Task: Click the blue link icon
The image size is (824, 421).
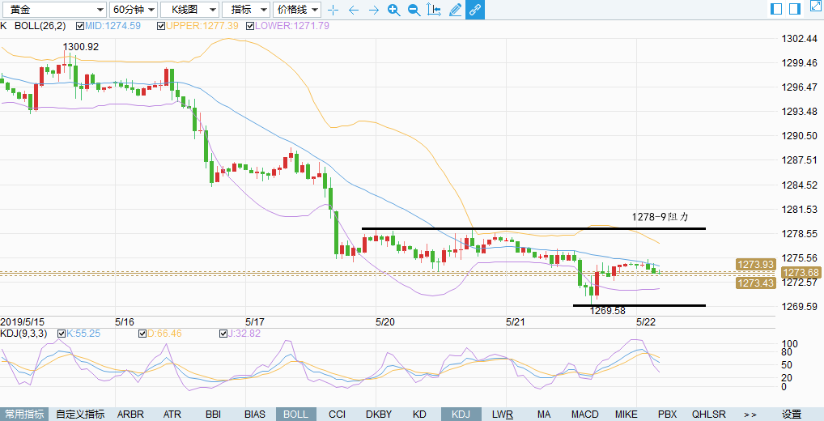Action: tap(475, 10)
